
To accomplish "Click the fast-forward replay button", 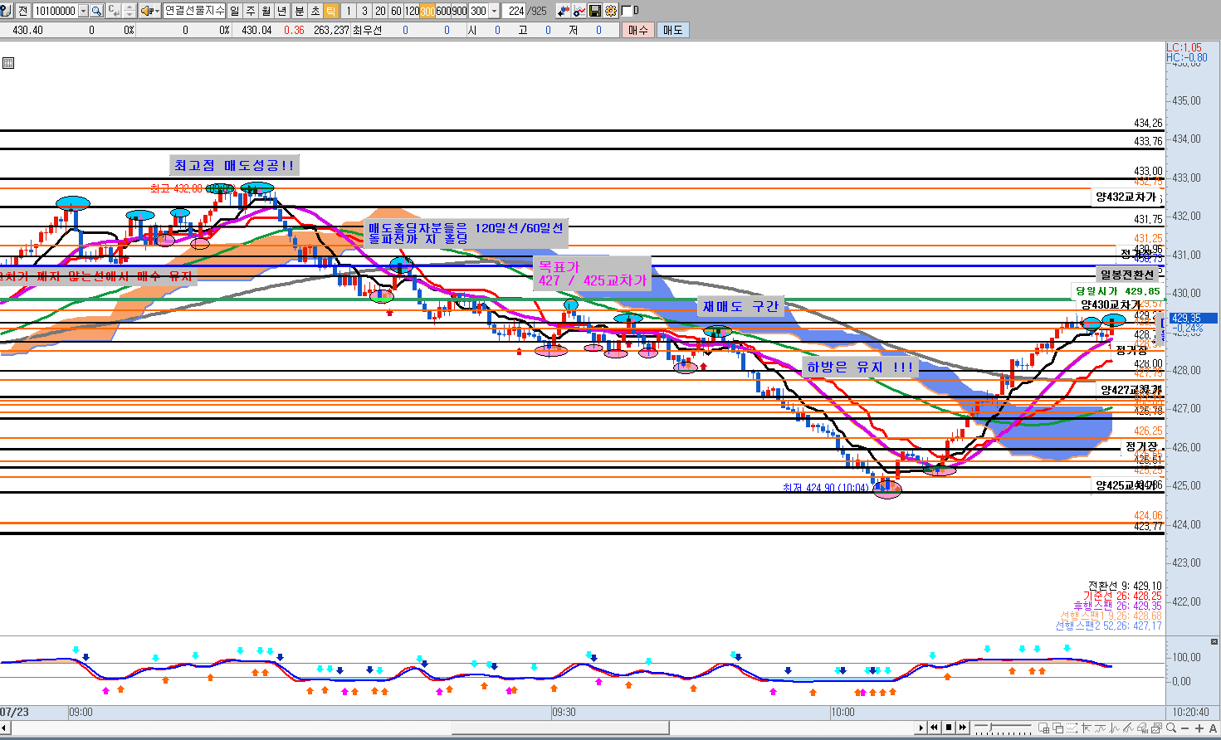I will [963, 728].
